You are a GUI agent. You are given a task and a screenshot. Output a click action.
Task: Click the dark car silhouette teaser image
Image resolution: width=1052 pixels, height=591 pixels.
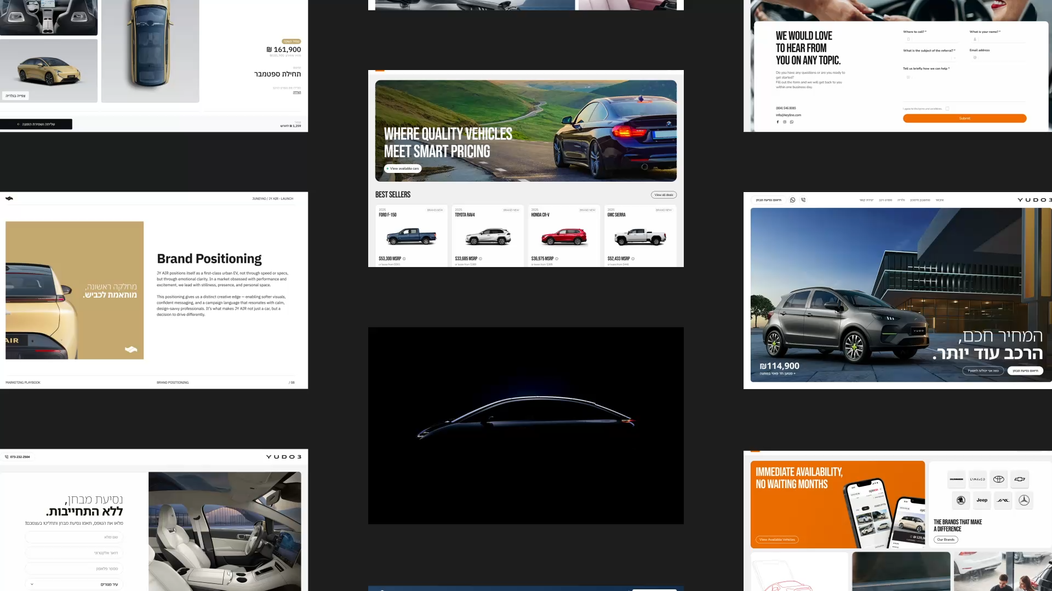(x=526, y=426)
